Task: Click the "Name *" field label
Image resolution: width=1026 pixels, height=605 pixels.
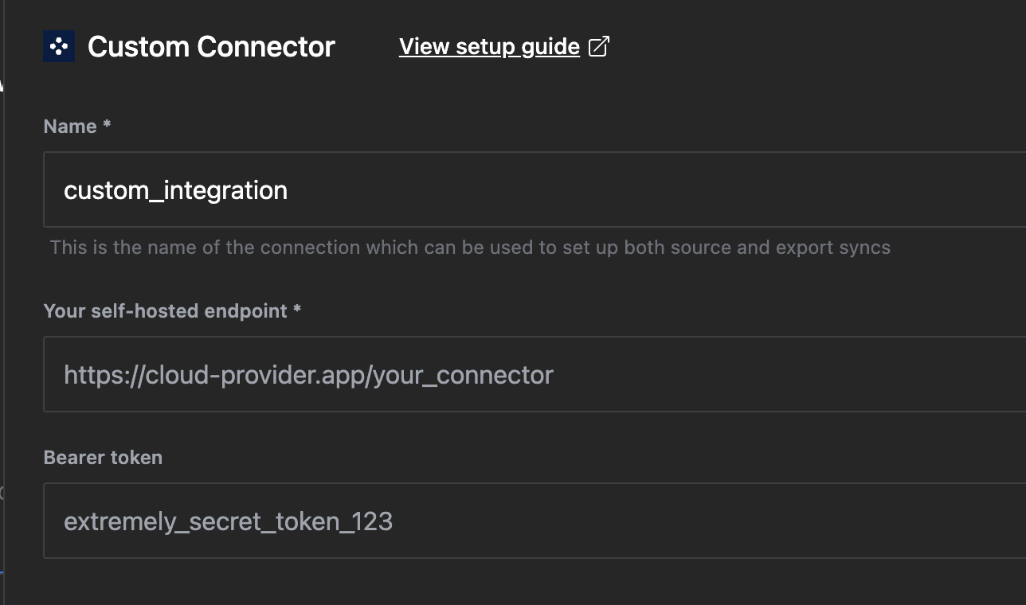Action: (77, 127)
